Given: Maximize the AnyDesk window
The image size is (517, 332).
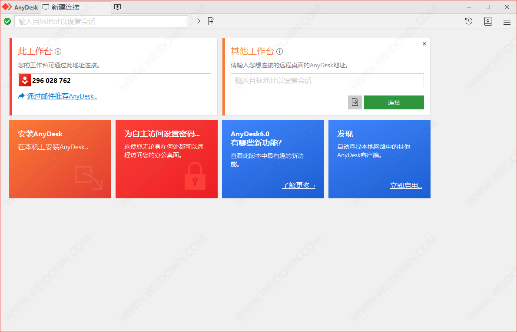Looking at the screenshot, I should tap(487, 7).
